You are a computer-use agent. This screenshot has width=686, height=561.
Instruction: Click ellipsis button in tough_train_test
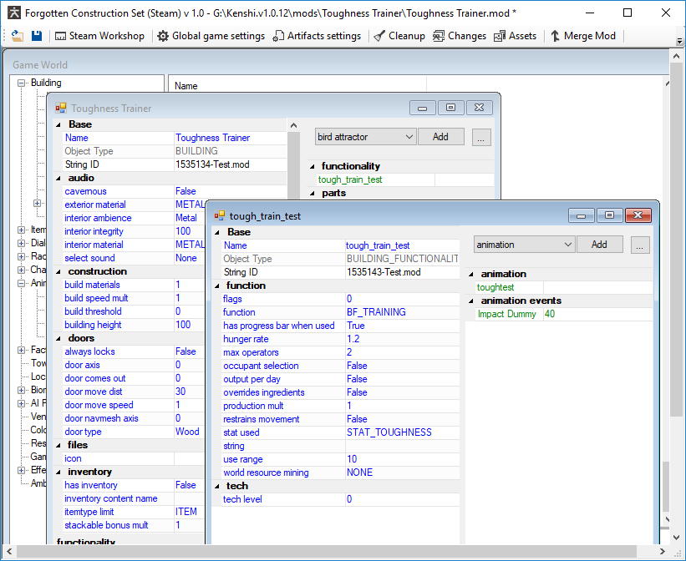(x=640, y=245)
